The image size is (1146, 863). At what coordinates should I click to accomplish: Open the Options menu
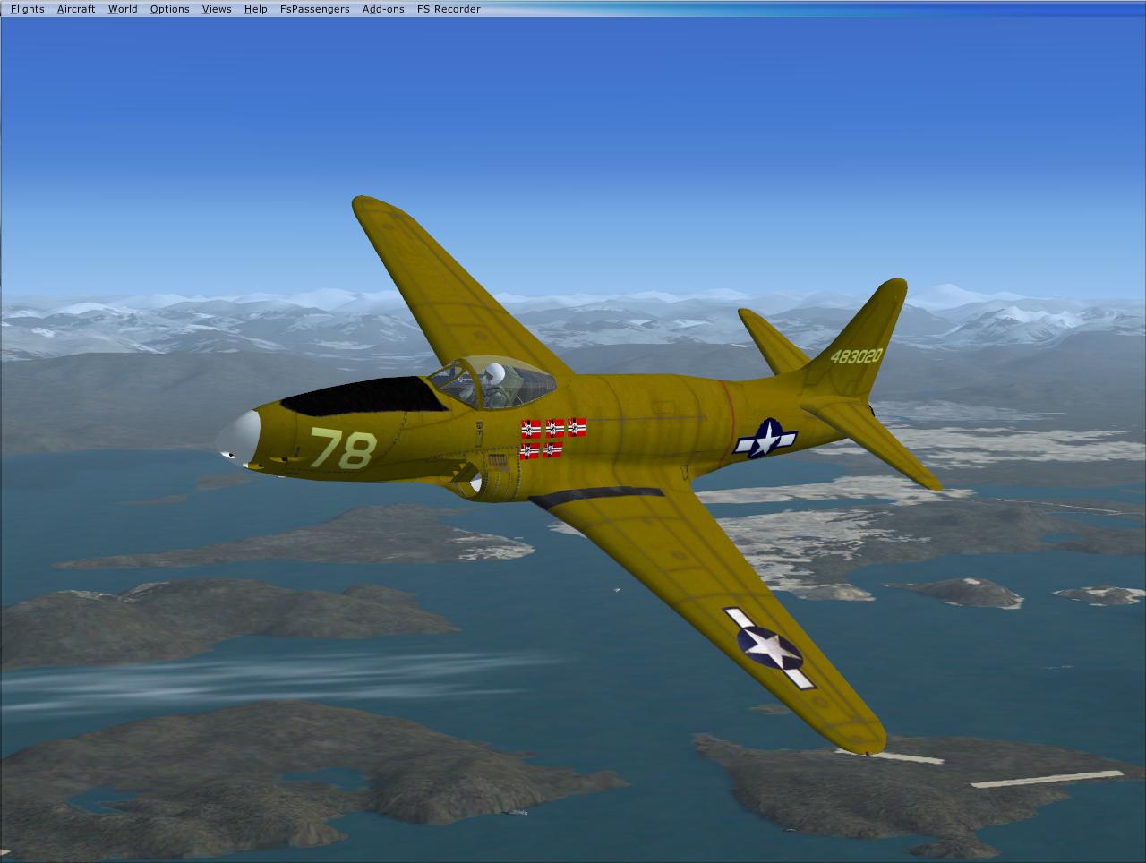pyautogui.click(x=169, y=9)
